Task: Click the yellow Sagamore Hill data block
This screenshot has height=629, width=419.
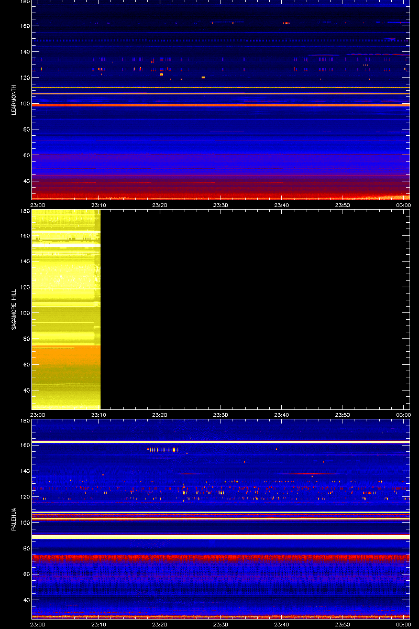Action: click(x=66, y=309)
